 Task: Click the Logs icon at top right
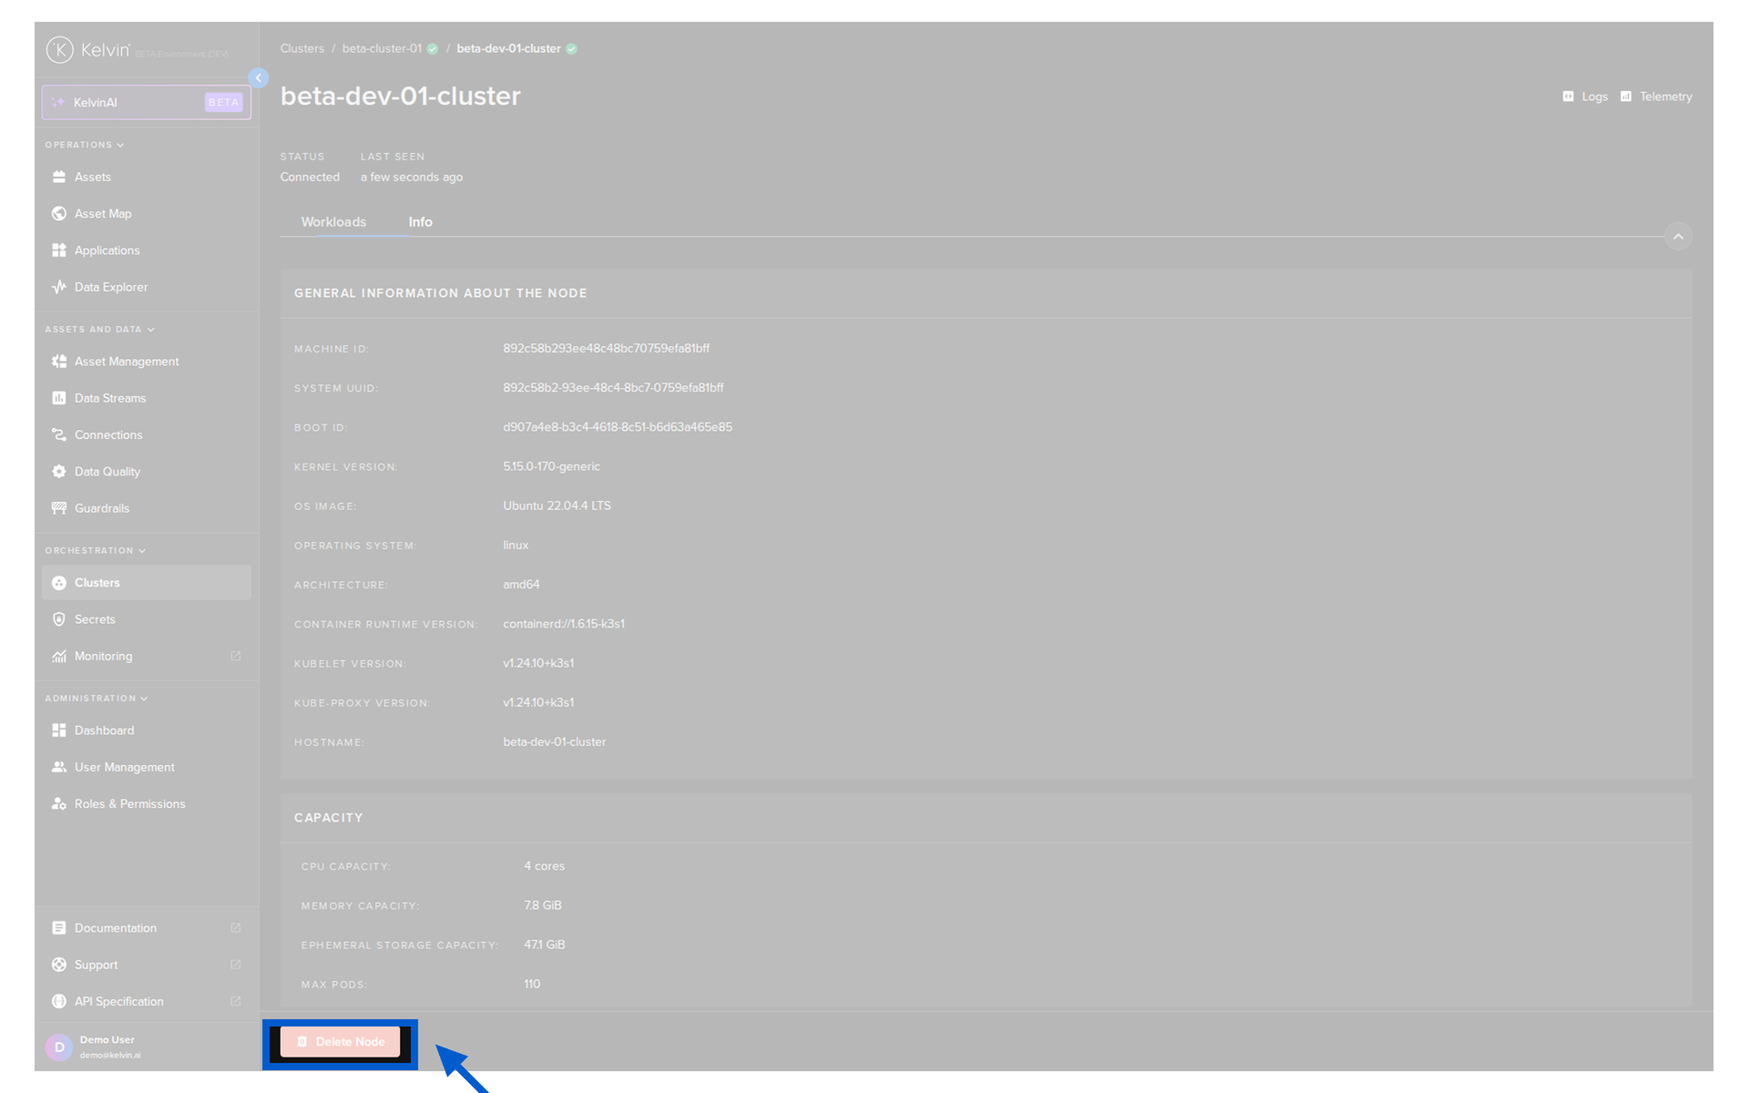coord(1568,97)
